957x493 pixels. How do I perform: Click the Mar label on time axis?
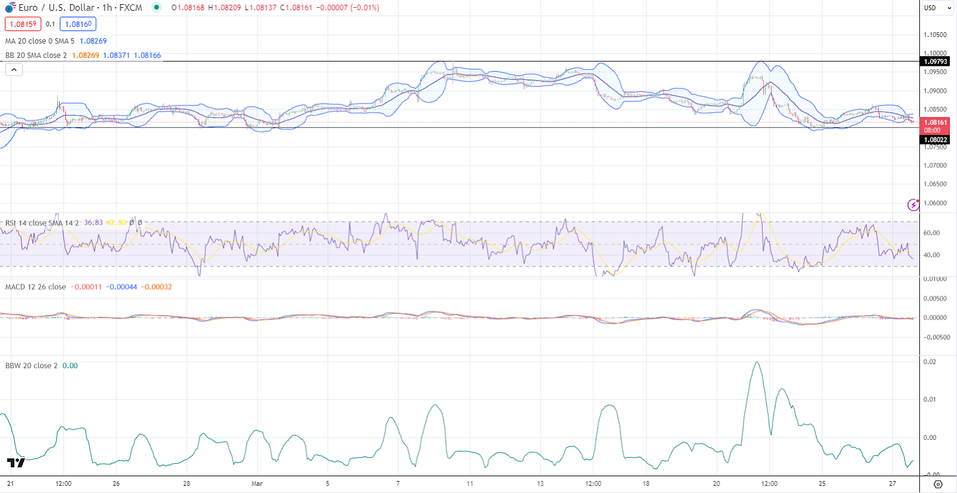click(257, 483)
